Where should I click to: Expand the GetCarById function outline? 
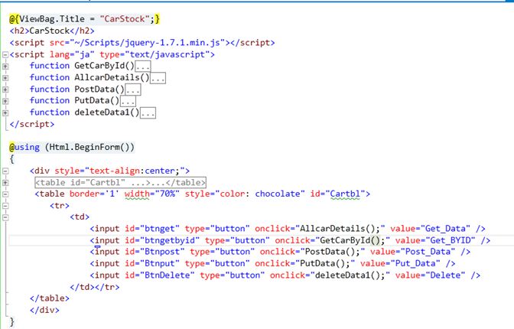pyautogui.click(x=5, y=67)
